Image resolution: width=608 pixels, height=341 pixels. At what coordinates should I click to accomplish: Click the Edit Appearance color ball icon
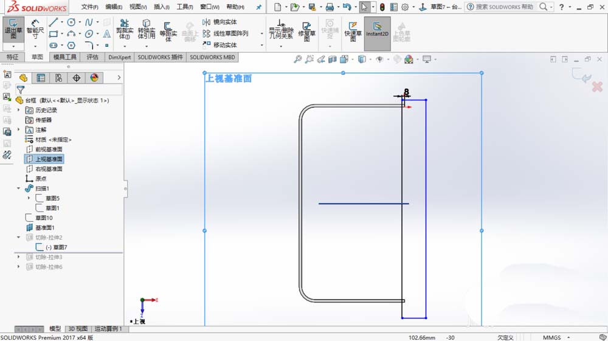coord(409,60)
